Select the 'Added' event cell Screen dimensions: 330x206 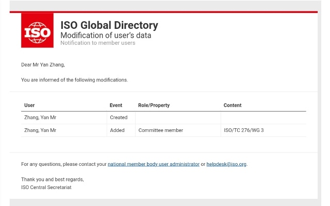pos(117,130)
